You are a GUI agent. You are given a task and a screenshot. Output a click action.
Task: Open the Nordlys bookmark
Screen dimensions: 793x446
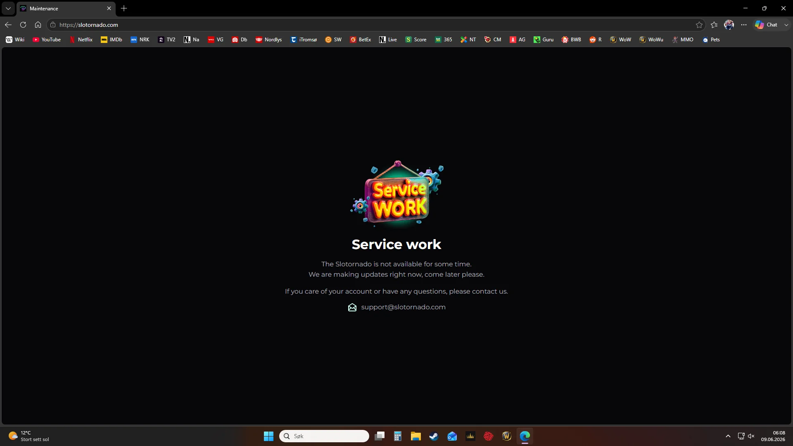(x=269, y=40)
